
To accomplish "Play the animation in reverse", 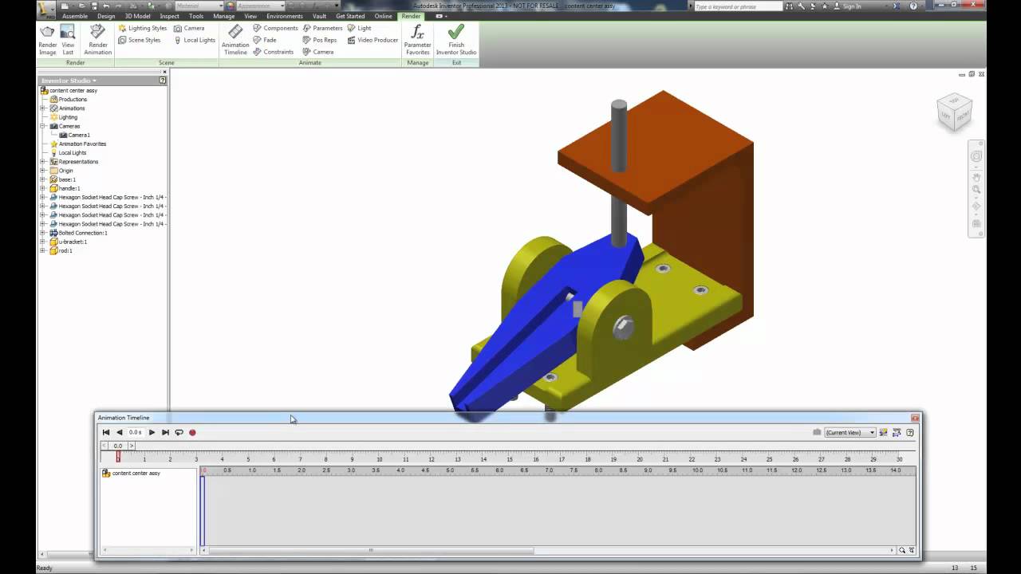I will [120, 432].
